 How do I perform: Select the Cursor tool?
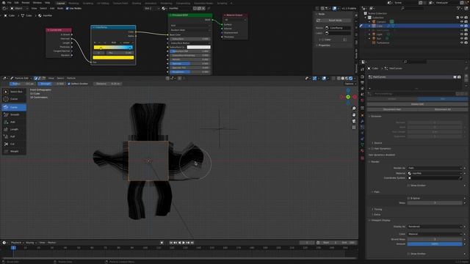tap(14, 99)
